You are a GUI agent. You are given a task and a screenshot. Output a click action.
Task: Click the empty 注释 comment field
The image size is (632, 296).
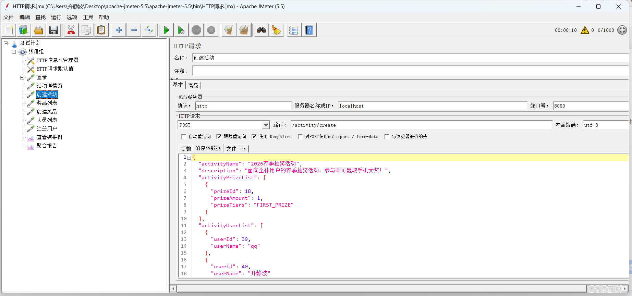[411, 71]
